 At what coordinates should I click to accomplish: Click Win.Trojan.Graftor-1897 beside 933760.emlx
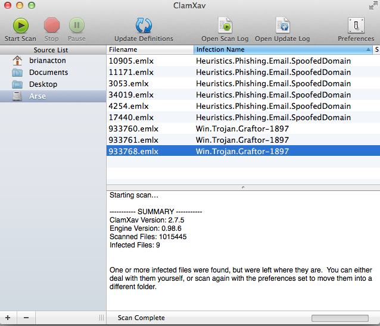(242, 128)
